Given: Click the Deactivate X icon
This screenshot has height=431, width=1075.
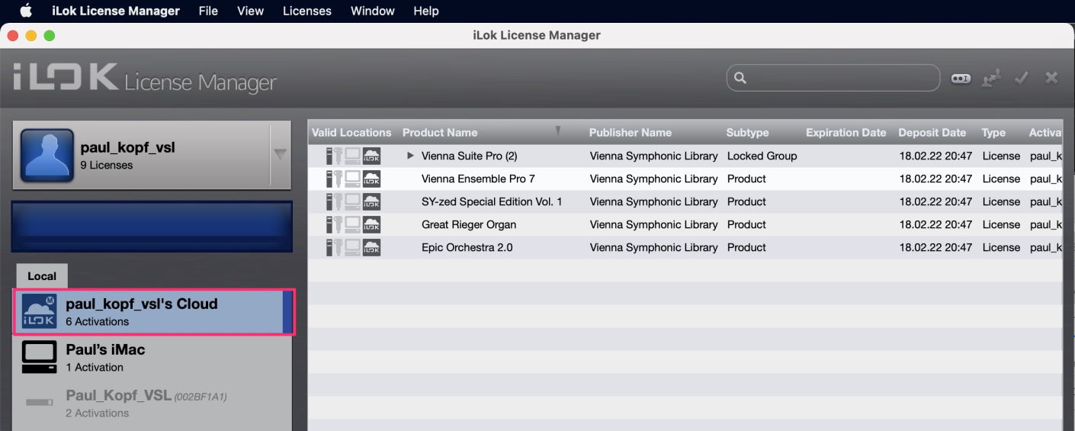Looking at the screenshot, I should pyautogui.click(x=1051, y=78).
